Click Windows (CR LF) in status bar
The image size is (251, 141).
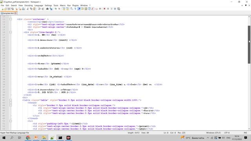click(213, 133)
